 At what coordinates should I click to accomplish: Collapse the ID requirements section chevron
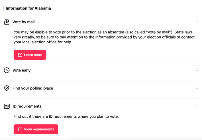197,106
